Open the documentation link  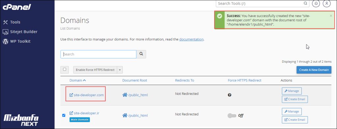point(191,39)
